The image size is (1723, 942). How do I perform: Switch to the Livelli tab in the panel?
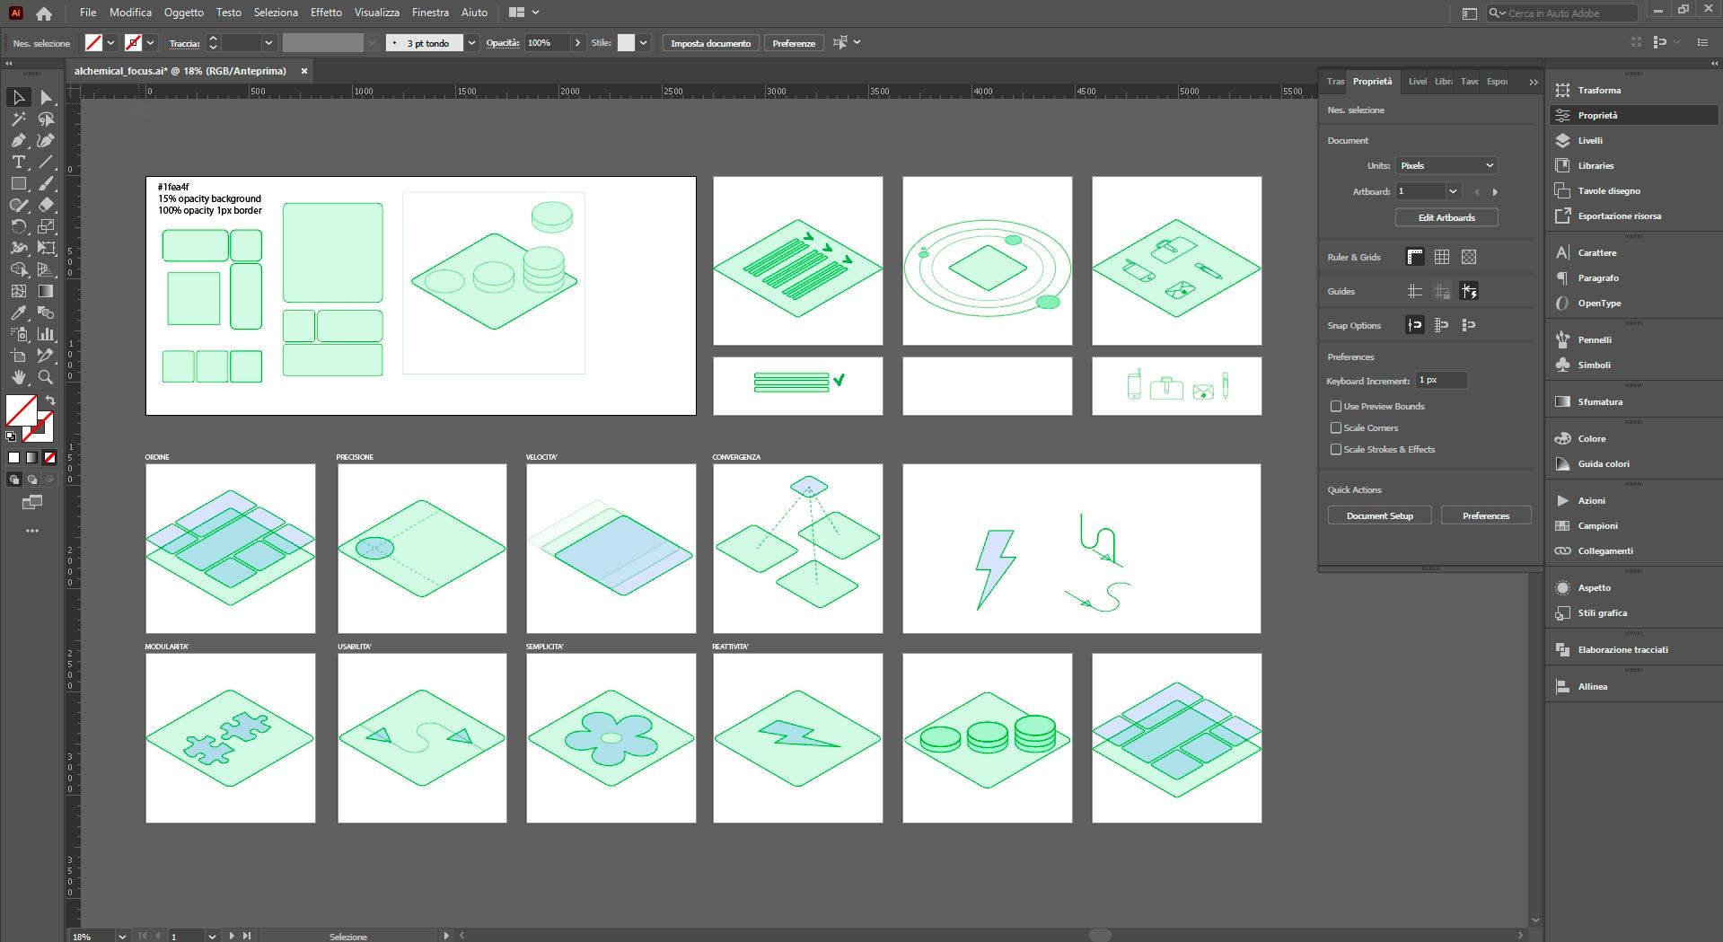1417,81
